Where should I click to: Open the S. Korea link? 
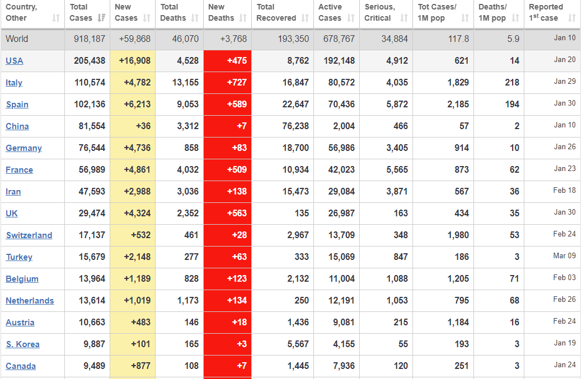22,344
